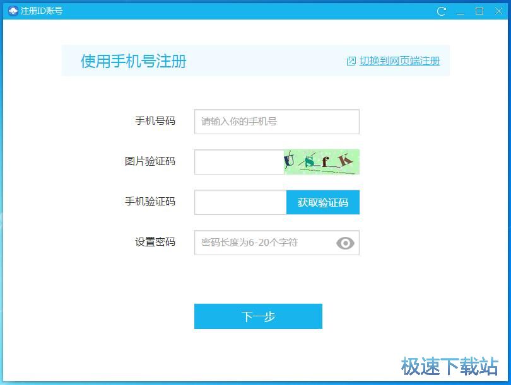Close the registration window
Screen dimensions: 511x385
coord(498,11)
